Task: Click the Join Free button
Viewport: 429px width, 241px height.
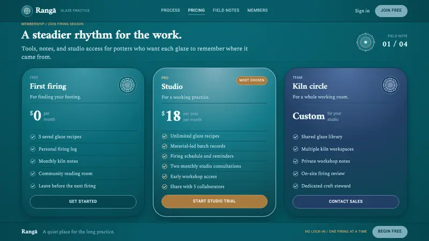Action: [x=391, y=11]
